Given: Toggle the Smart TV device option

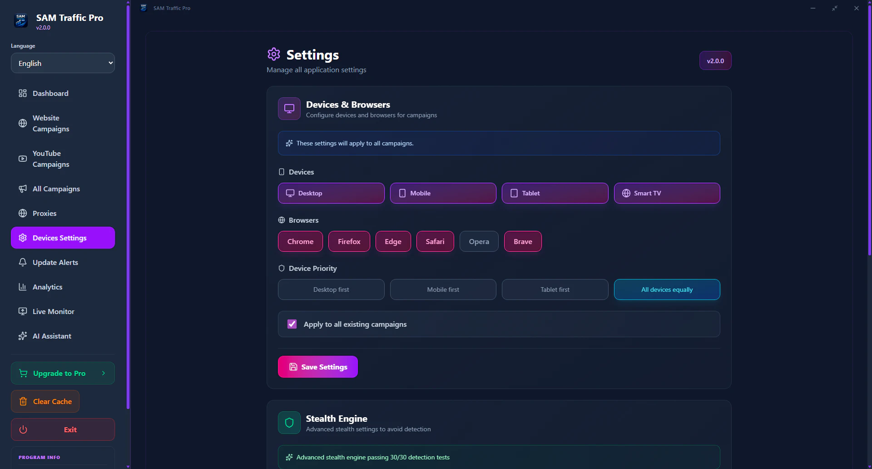Looking at the screenshot, I should pyautogui.click(x=667, y=193).
